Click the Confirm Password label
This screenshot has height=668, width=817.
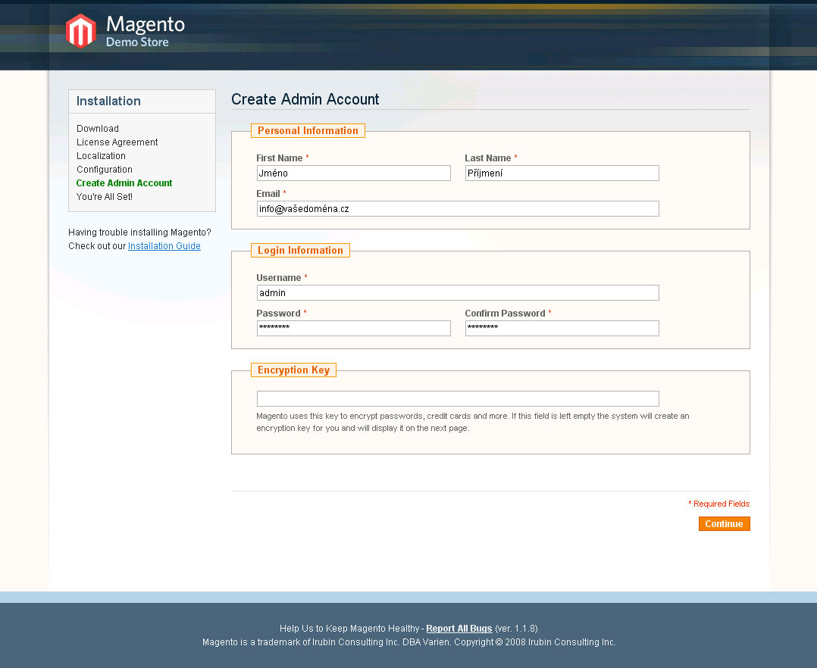tap(505, 314)
